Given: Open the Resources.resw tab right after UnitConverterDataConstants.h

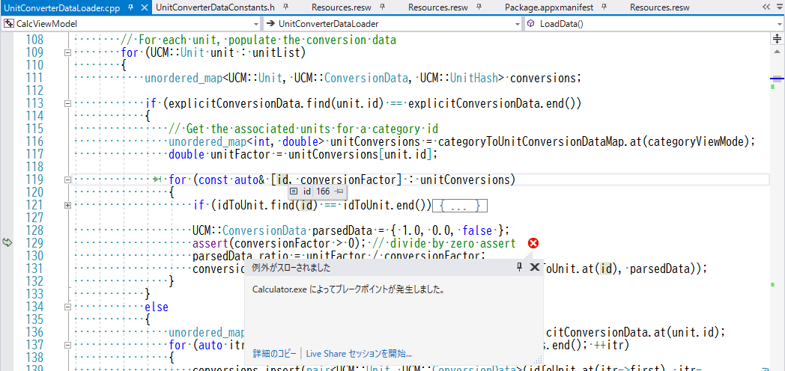Looking at the screenshot, I should 342,7.
